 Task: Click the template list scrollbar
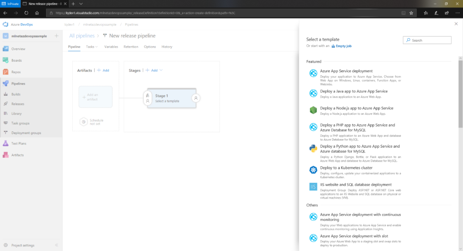click(460, 93)
